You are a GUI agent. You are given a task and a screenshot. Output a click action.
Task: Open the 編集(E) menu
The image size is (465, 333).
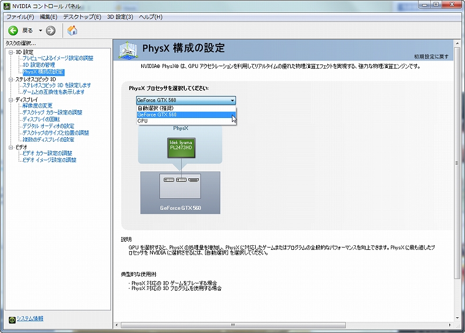pos(49,17)
